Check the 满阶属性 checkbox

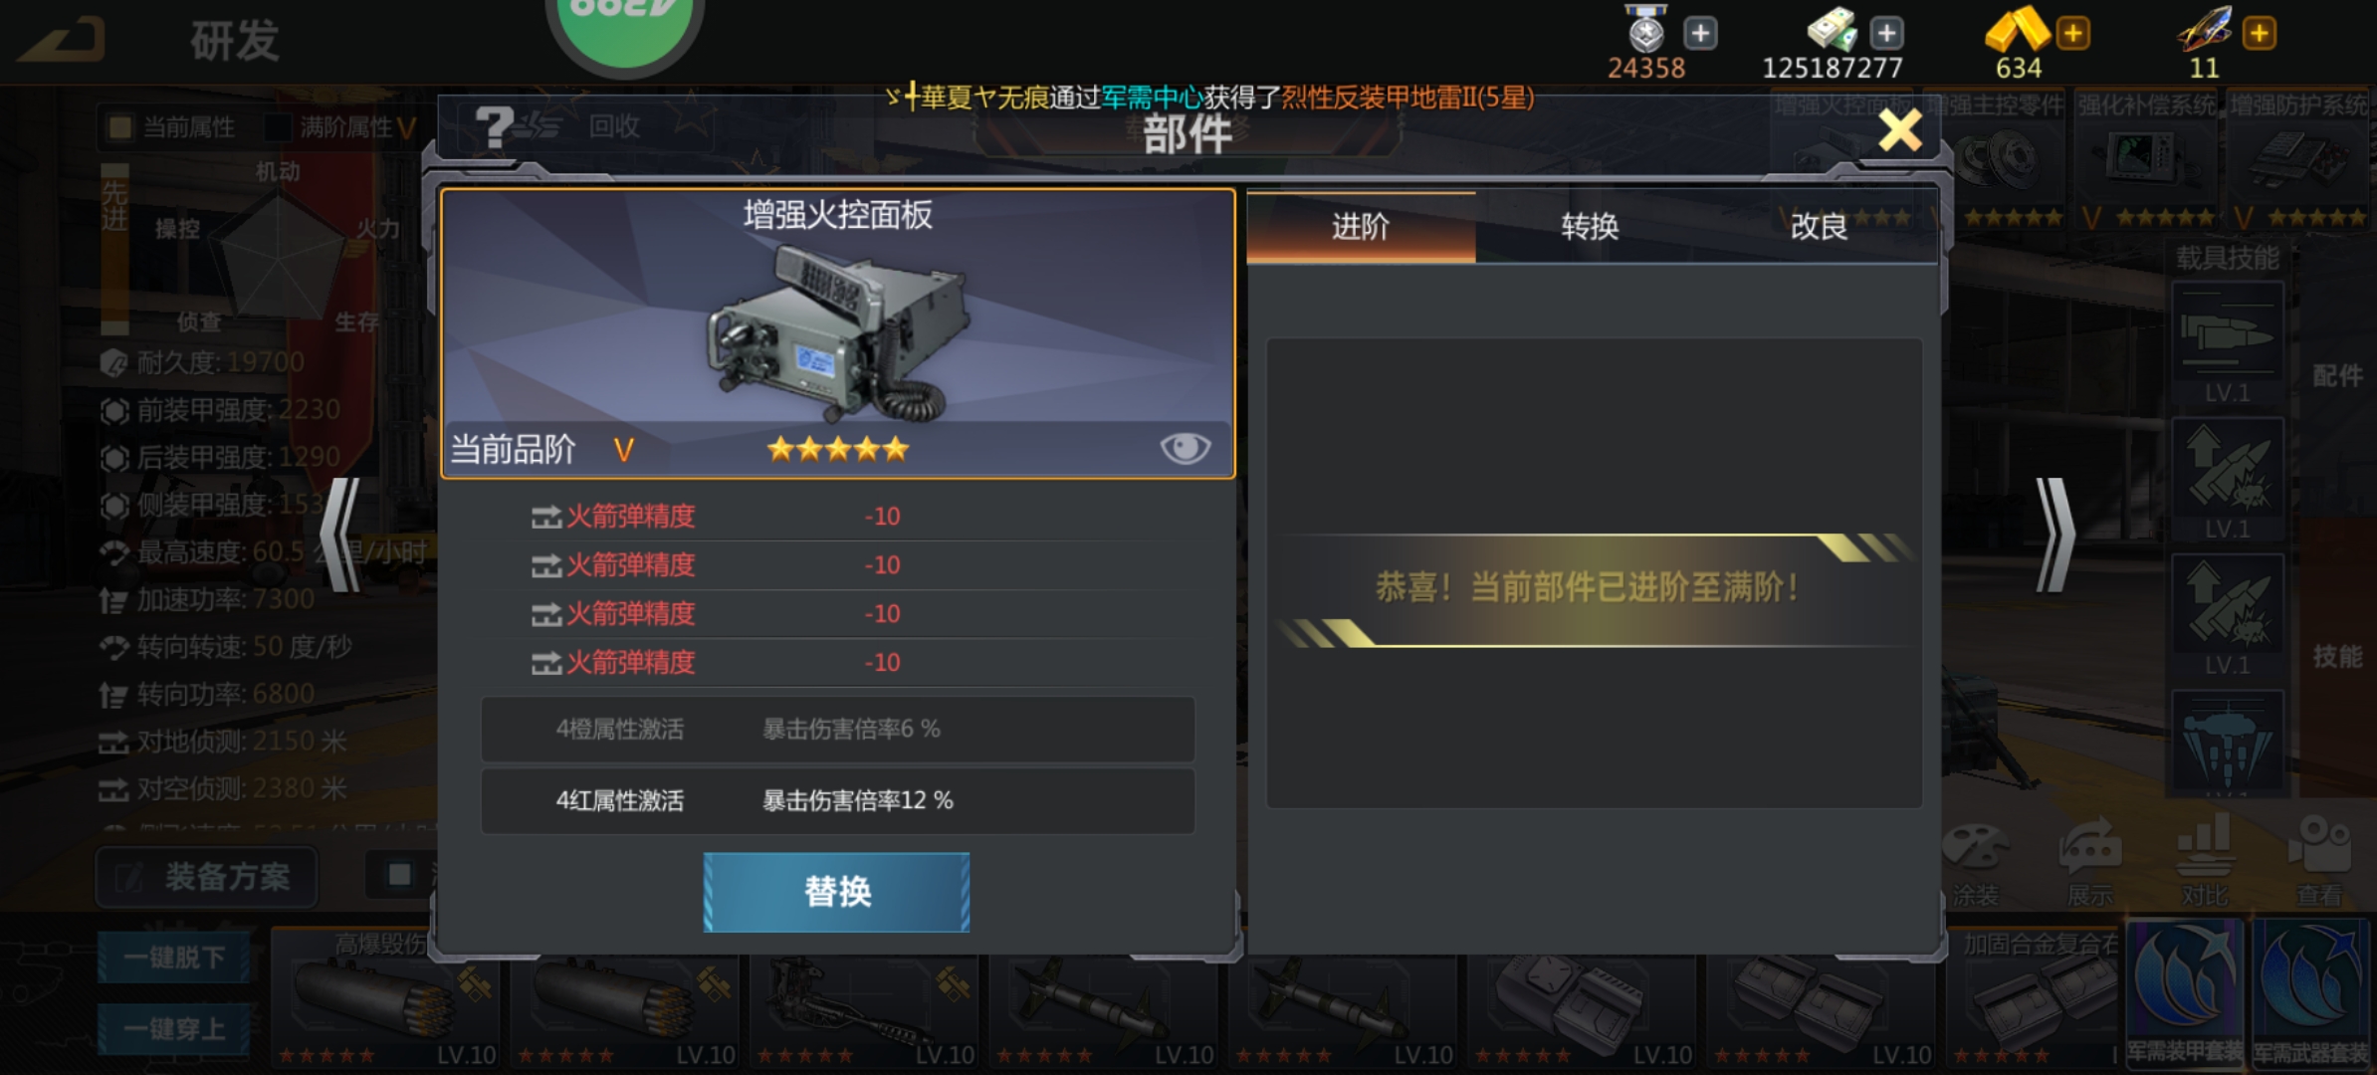point(278,127)
